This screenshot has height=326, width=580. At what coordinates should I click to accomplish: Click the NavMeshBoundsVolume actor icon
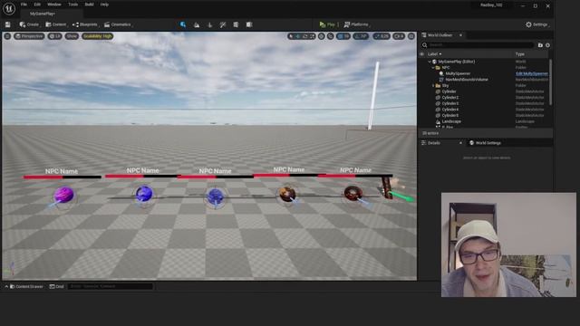point(441,80)
